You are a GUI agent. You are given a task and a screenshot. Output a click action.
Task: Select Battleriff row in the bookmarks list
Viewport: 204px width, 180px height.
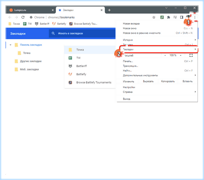(90, 66)
